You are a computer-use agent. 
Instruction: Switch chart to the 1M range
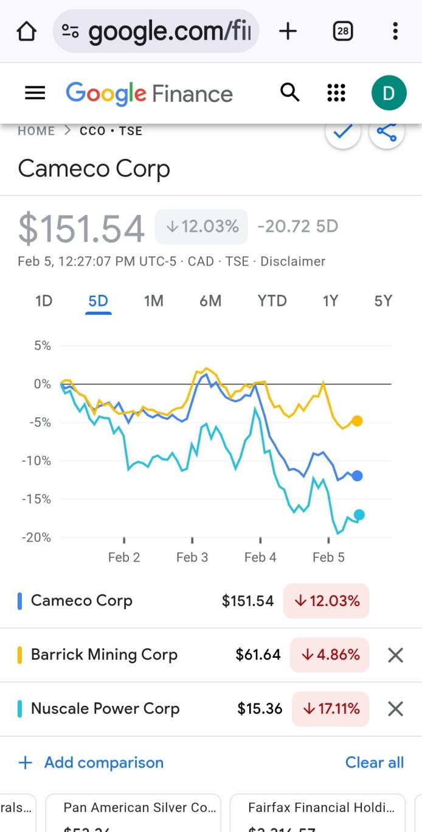point(154,301)
